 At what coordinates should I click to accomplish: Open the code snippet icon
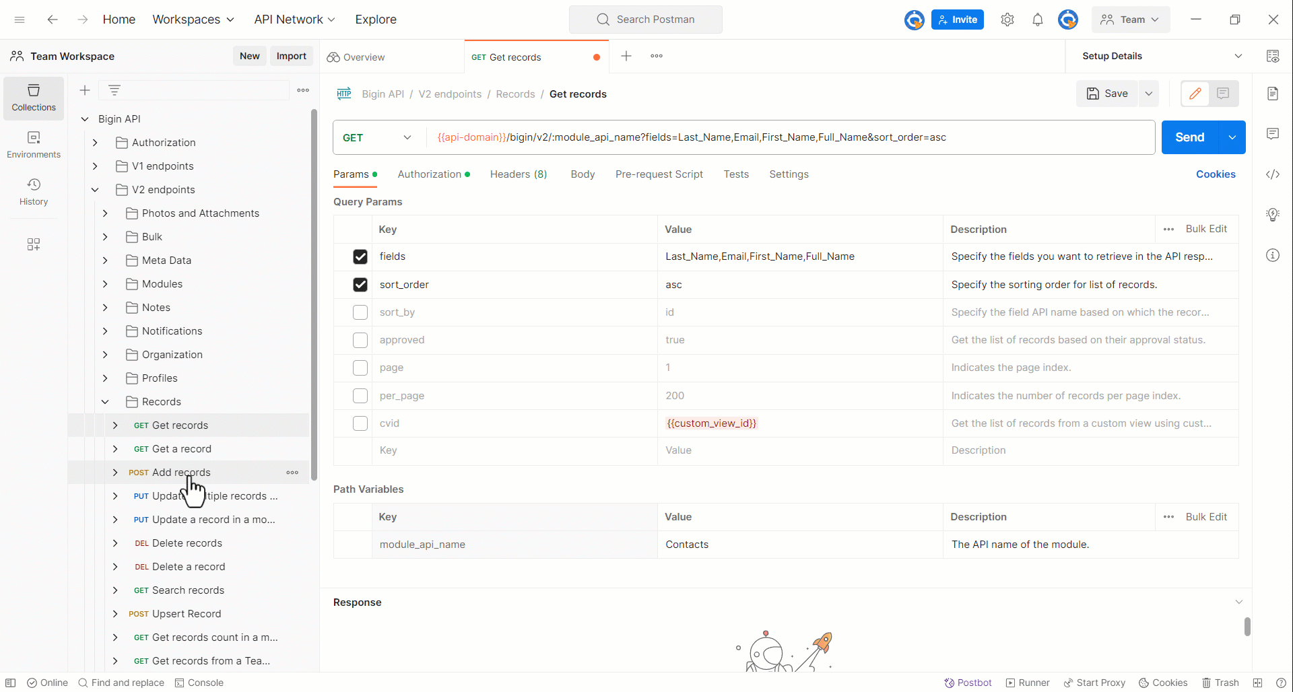pyautogui.click(x=1273, y=174)
